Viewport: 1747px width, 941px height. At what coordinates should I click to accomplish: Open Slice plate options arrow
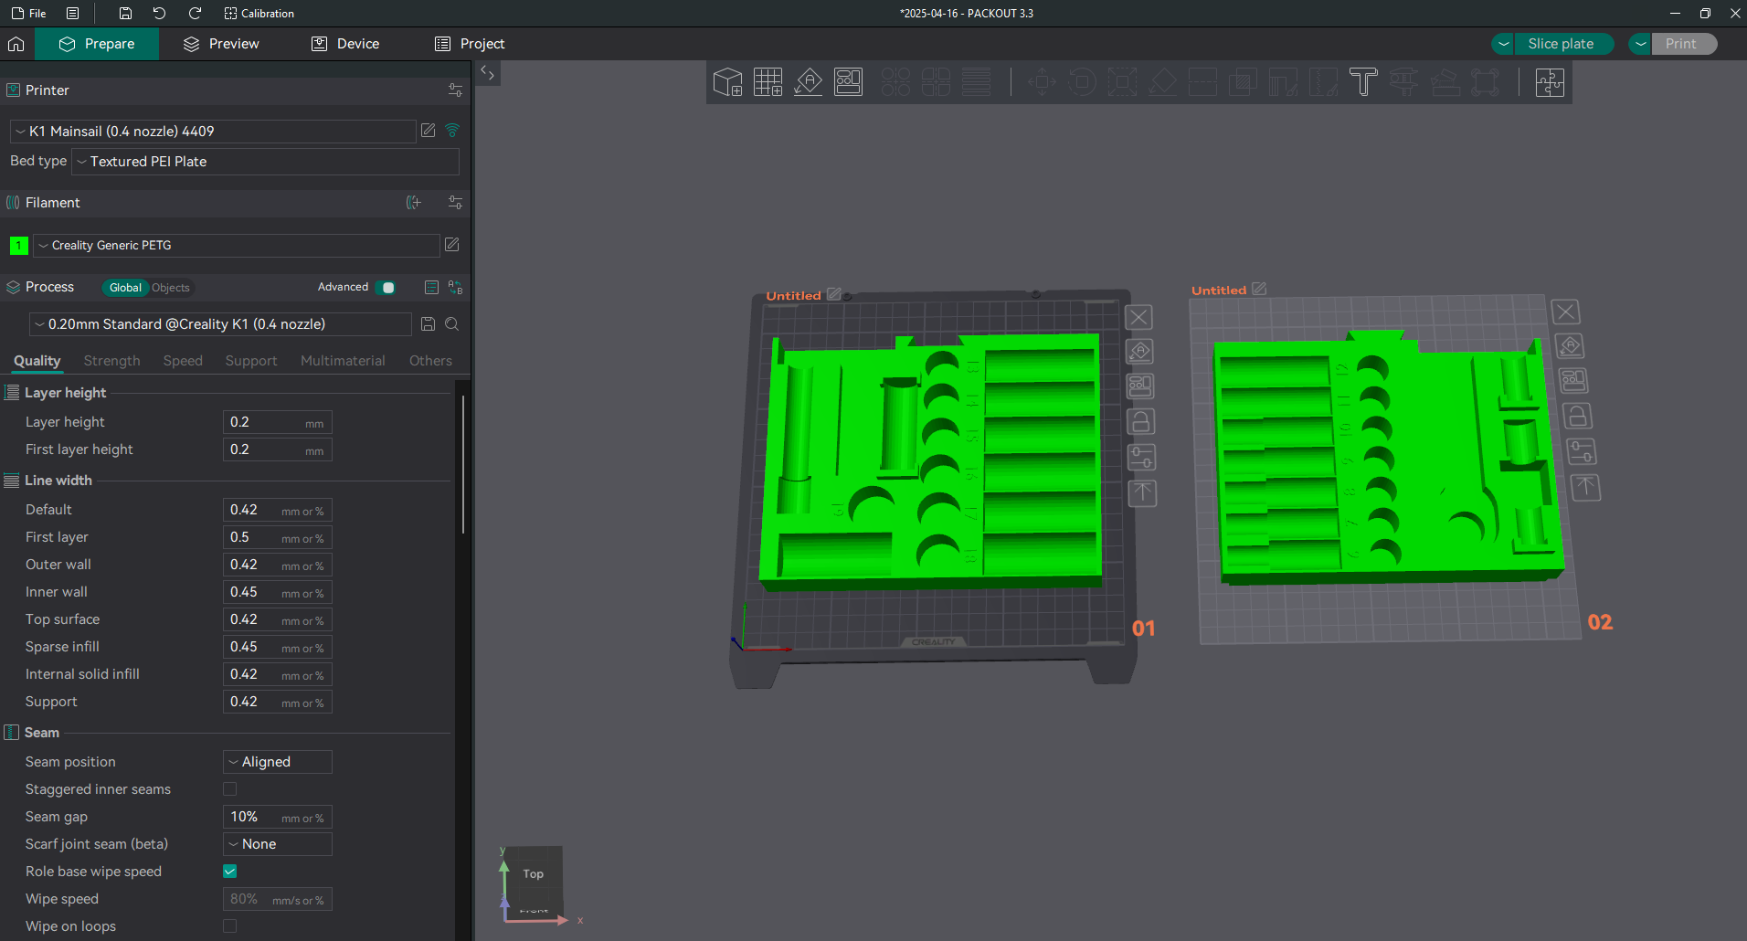point(1503,44)
